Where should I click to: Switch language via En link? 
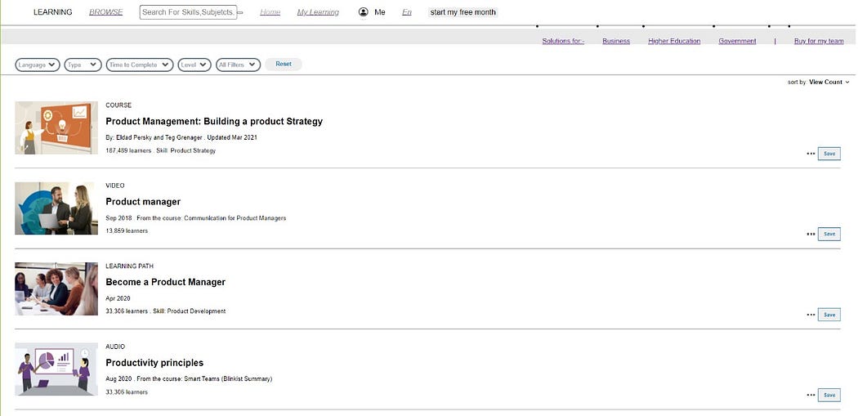[x=407, y=12]
